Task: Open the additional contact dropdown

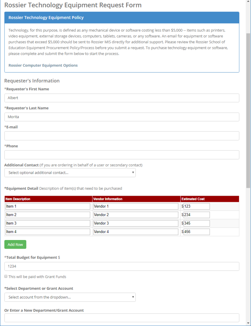Action: 70,173
